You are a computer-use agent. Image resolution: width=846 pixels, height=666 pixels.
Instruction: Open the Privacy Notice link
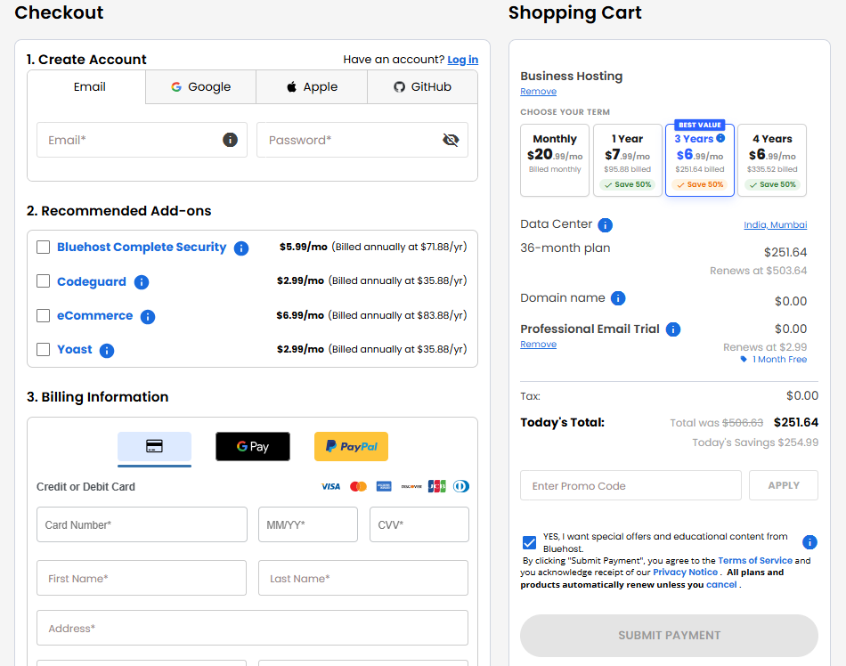pyautogui.click(x=685, y=573)
